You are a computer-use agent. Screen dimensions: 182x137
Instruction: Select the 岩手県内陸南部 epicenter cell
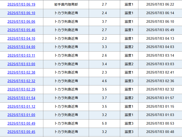click(66, 4)
